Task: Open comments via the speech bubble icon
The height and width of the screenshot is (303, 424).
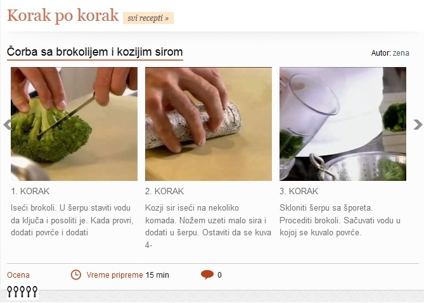Action: point(207,275)
